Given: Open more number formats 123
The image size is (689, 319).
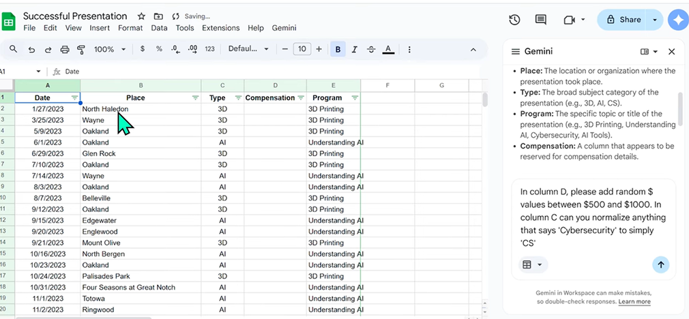Looking at the screenshot, I should coord(209,49).
